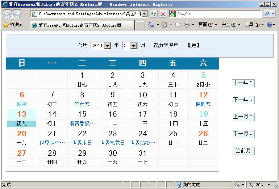This screenshot has height=189, width=279.
Task: Click the 120% zoom level button
Action: (256, 185)
